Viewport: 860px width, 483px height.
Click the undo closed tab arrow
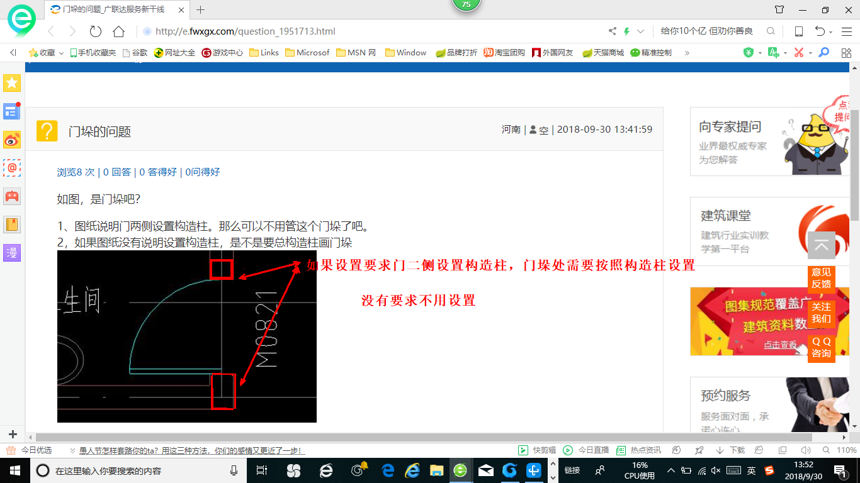point(820,31)
